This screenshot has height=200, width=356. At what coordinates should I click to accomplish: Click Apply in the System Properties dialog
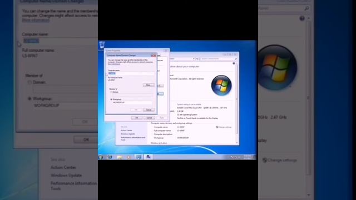[x=162, y=118]
